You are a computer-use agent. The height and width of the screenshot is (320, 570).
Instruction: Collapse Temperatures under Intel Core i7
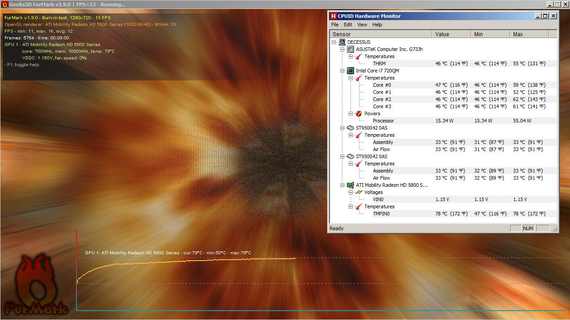tap(351, 78)
